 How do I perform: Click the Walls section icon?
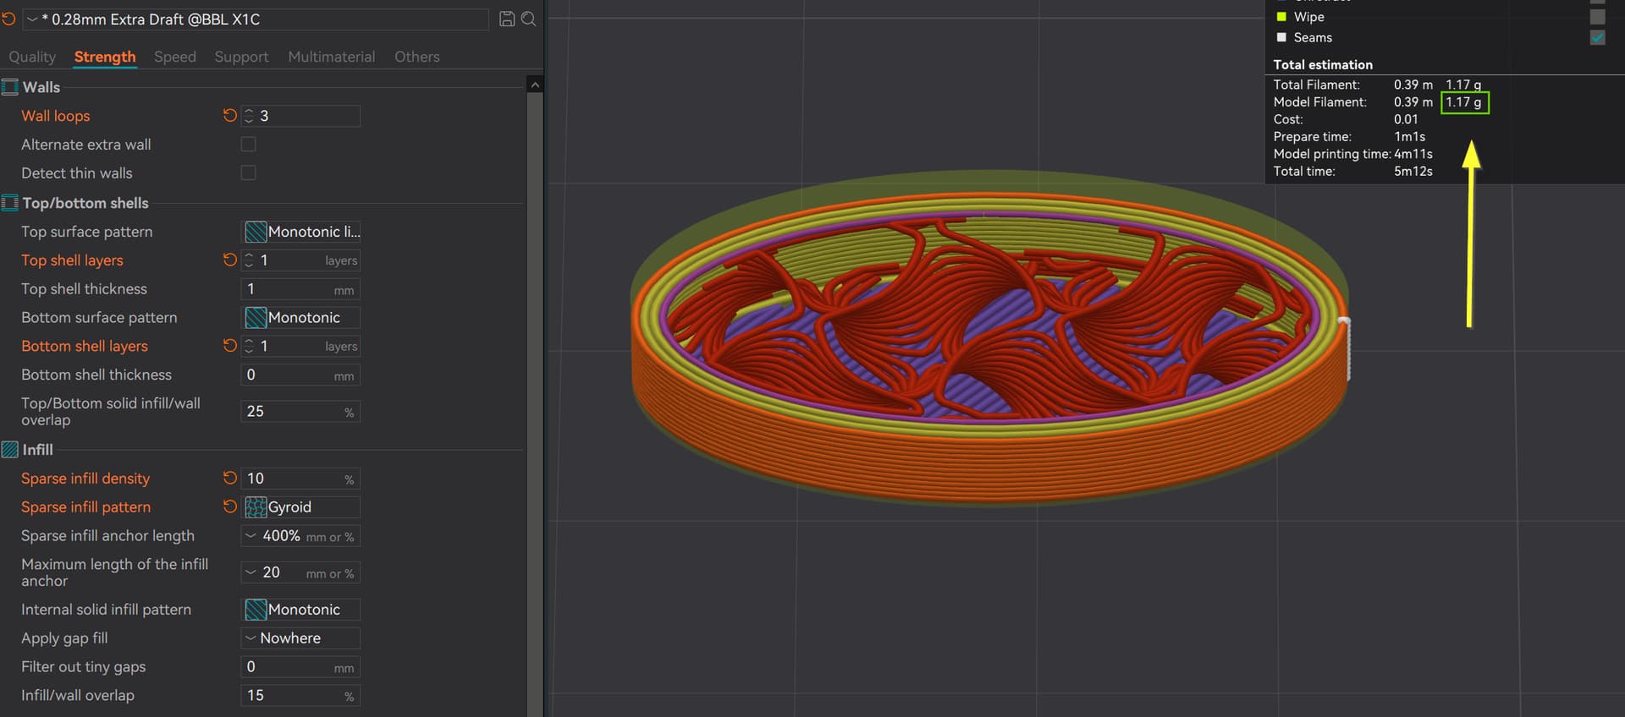coord(10,87)
